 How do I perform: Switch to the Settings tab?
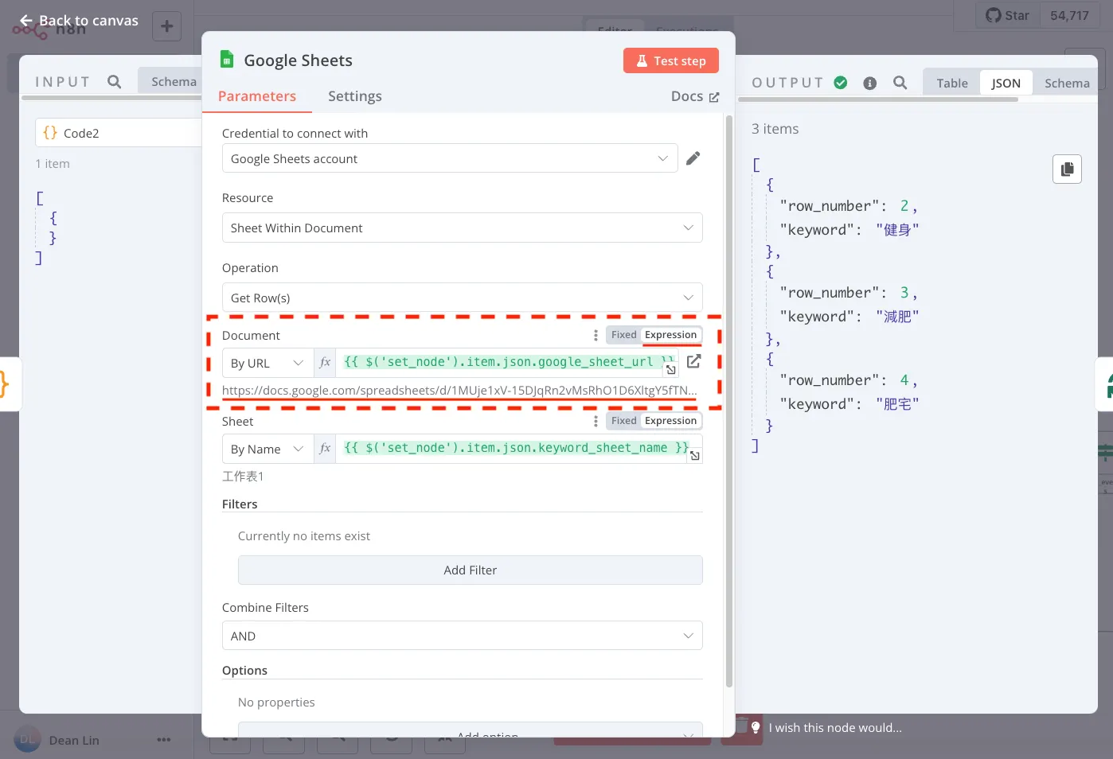[355, 96]
